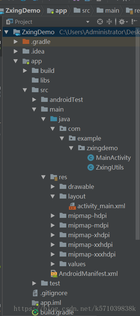The height and width of the screenshot is (316, 140).
Task: Click the com package icon
Action: (x=63, y=129)
